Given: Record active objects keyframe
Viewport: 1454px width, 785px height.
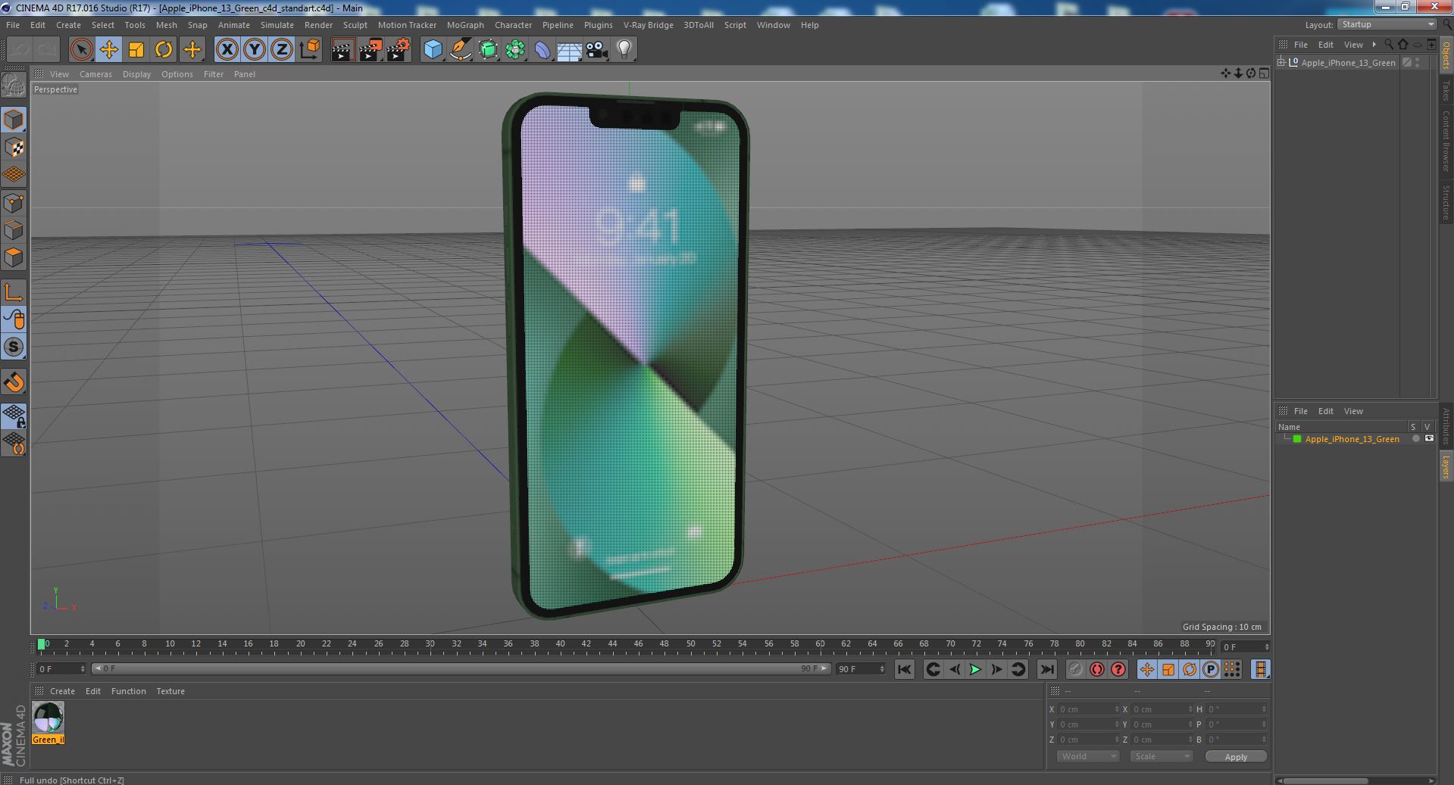Looking at the screenshot, I should tap(1076, 669).
